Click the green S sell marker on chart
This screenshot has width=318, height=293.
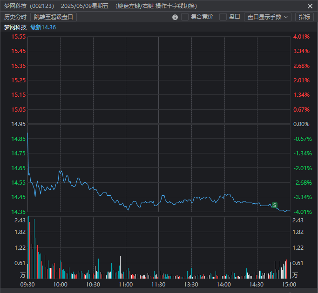tap(274, 205)
